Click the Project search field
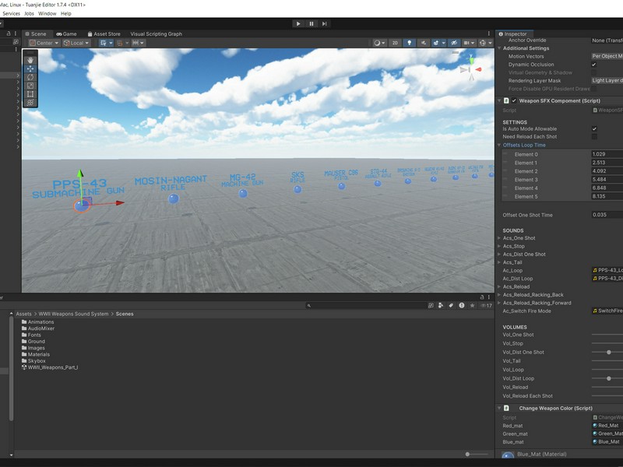This screenshot has width=623, height=467. 365,305
